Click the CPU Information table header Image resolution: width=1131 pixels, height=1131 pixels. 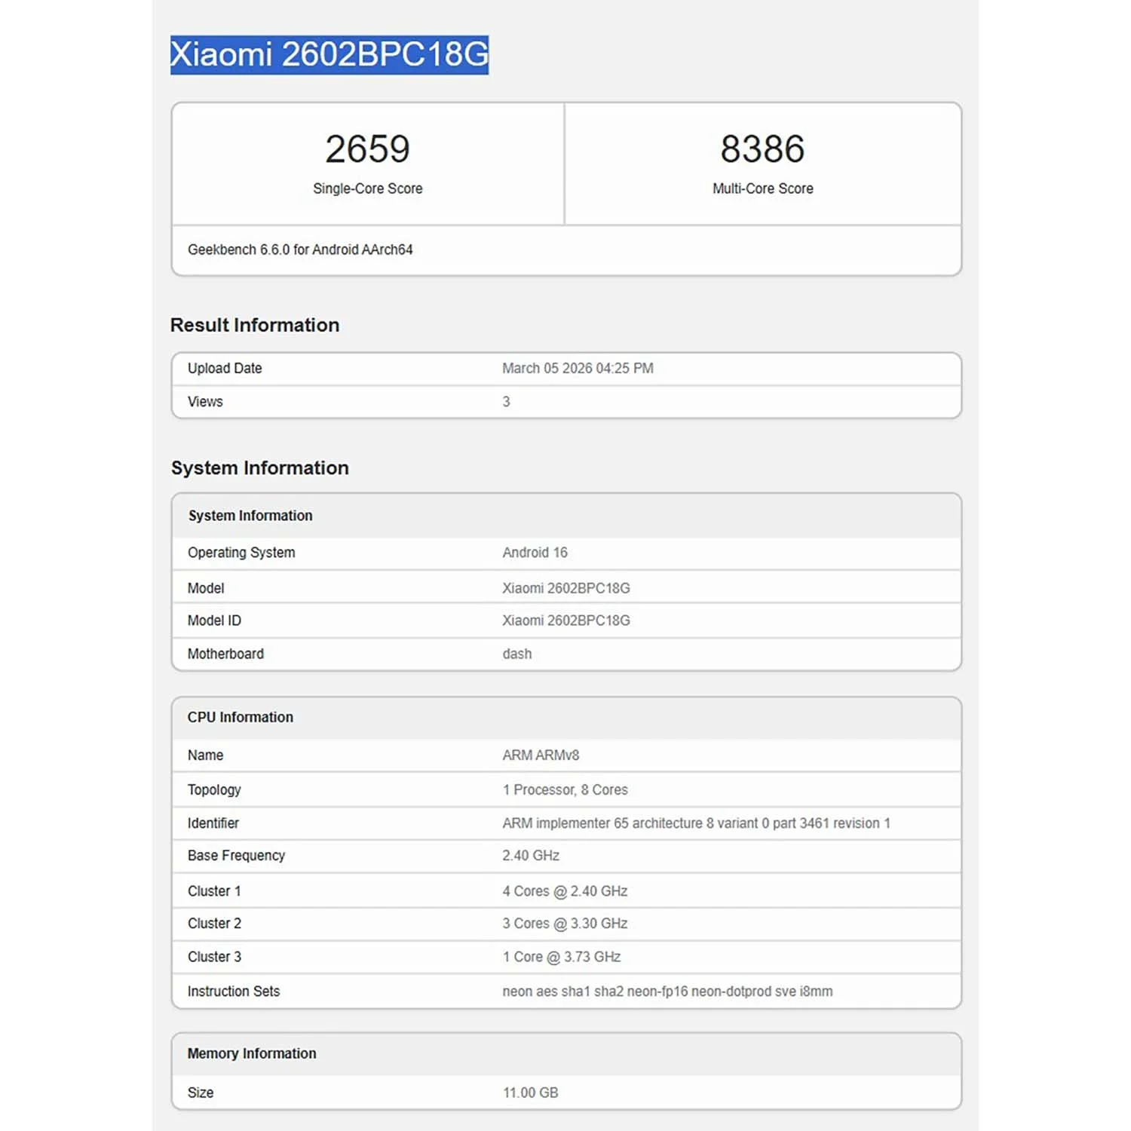tap(241, 717)
